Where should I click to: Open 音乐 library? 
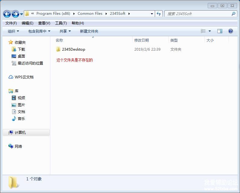(21, 119)
